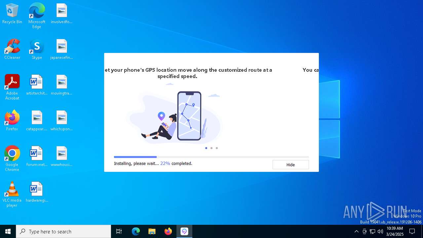Open Google Chrome desktop shortcut
Screen dimensions: 423x238
(12, 159)
